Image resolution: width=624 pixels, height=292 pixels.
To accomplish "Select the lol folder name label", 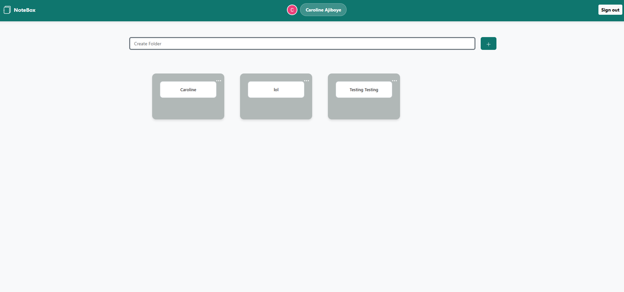I will coord(276,90).
